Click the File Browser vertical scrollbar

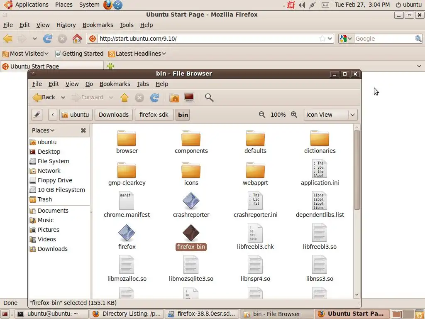click(357, 170)
